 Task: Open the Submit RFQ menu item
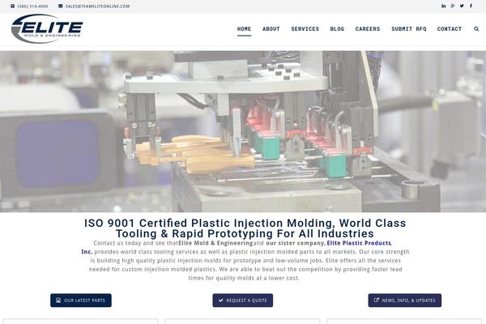(x=409, y=29)
